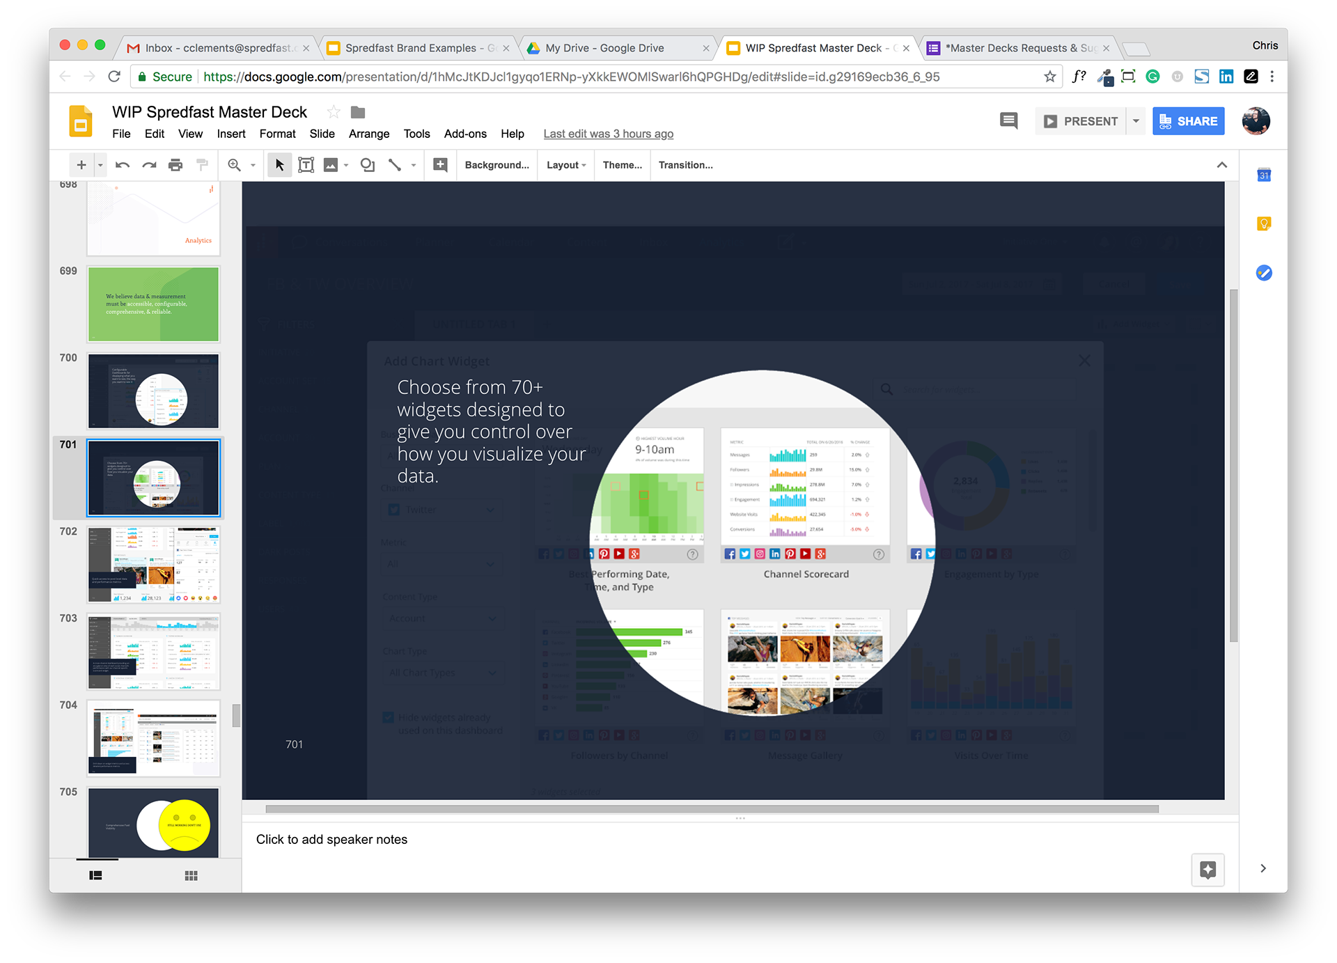Open the Layout dropdown
Viewport: 1337px width, 963px height.
coord(566,165)
